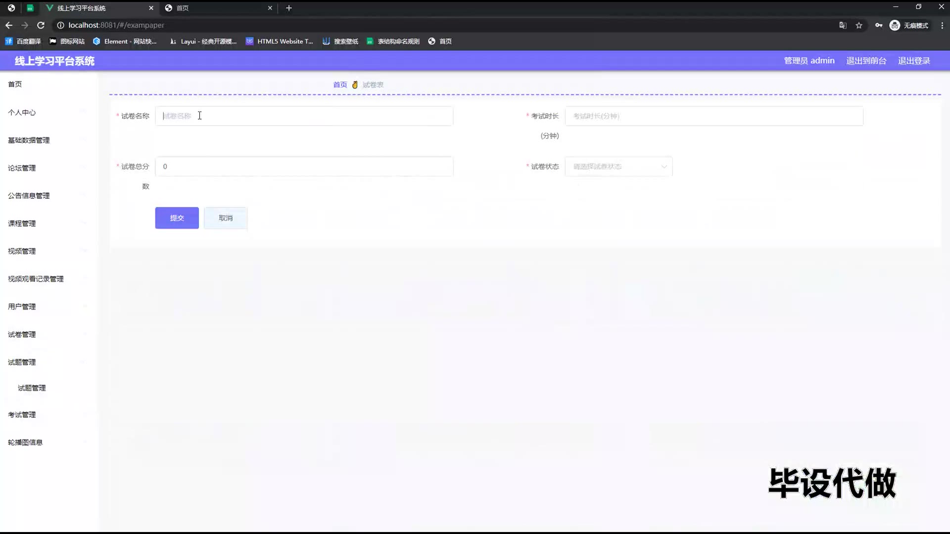Go back using the browser back arrow
950x534 pixels.
pyautogui.click(x=9, y=25)
